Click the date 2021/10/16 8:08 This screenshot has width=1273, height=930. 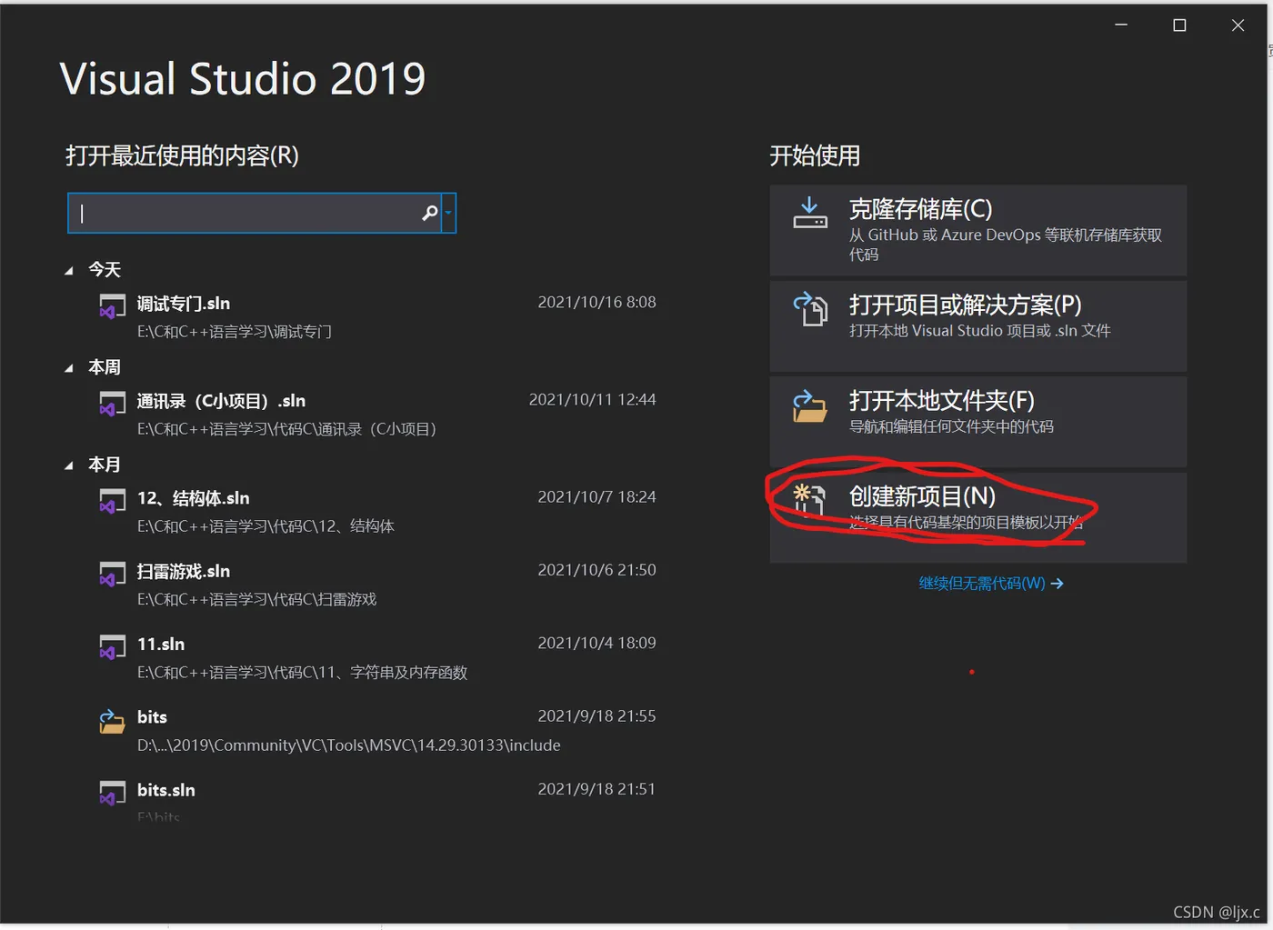click(x=596, y=302)
